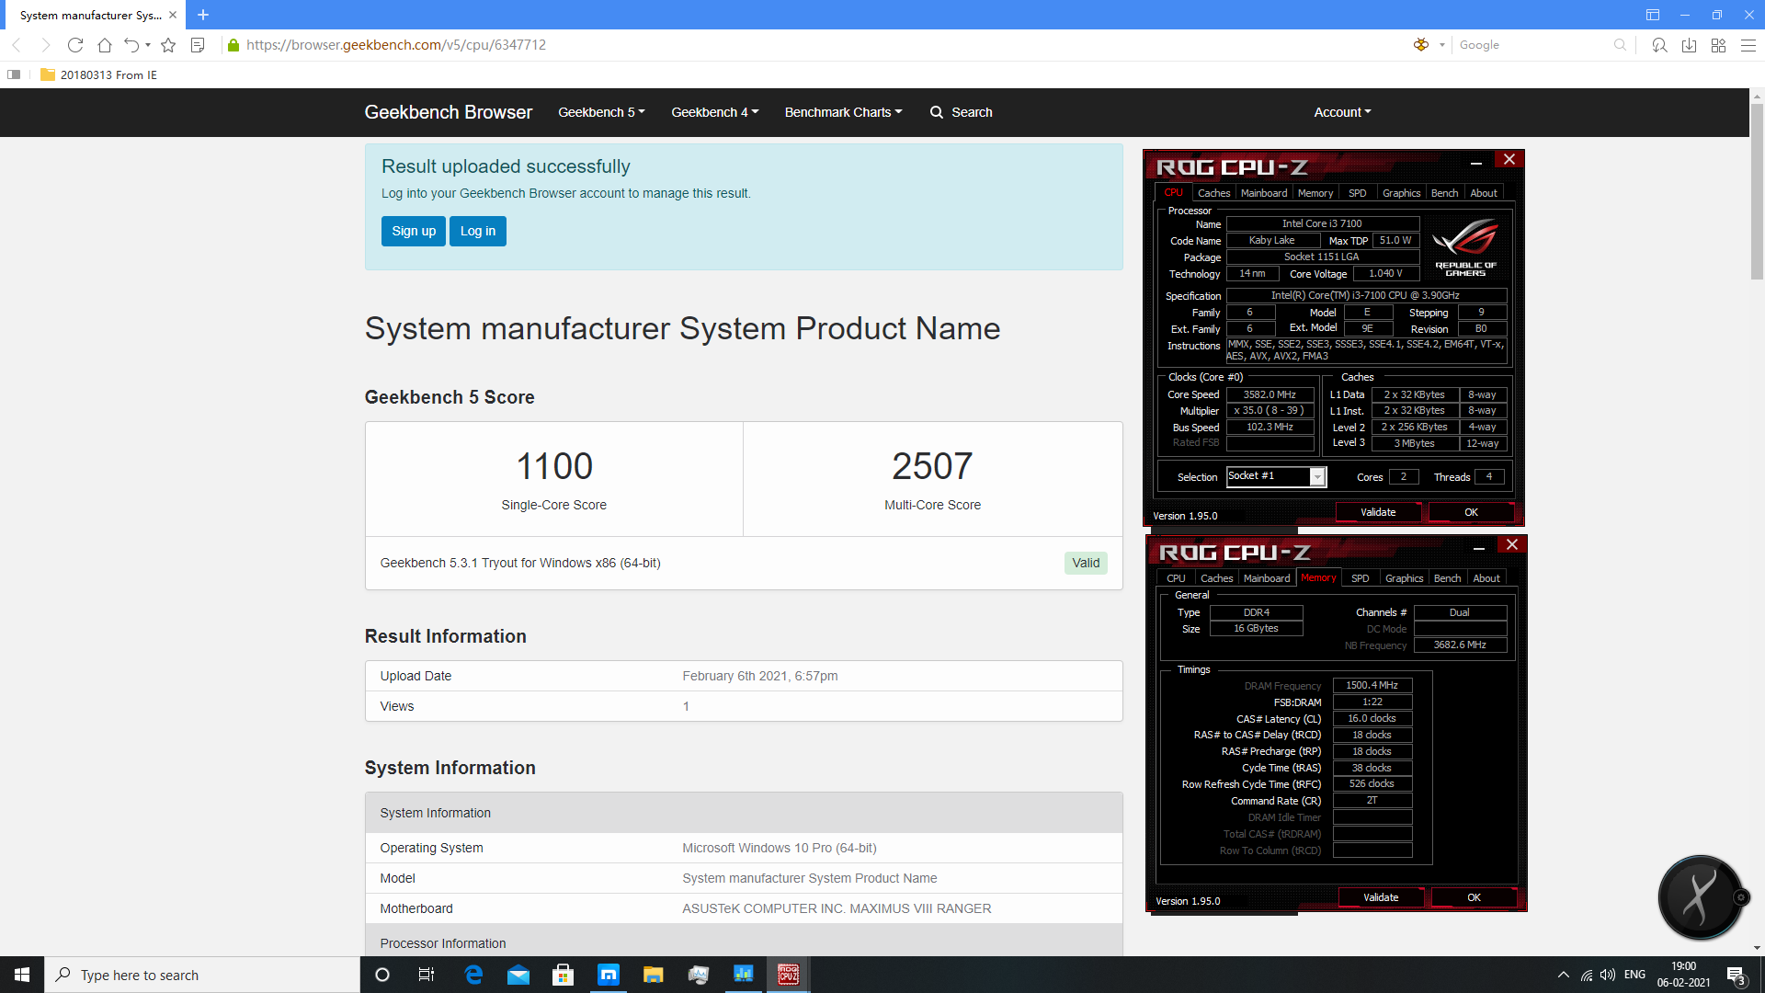Image resolution: width=1765 pixels, height=993 pixels.
Task: Click the taskbar search box
Action: click(202, 975)
